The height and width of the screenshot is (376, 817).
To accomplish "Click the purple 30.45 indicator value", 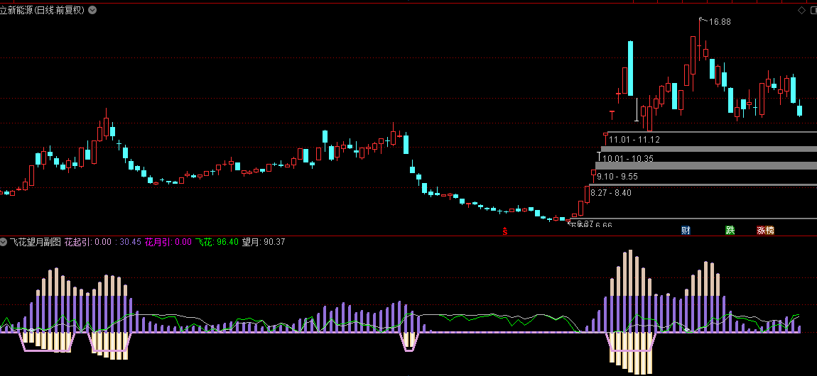I will [130, 242].
